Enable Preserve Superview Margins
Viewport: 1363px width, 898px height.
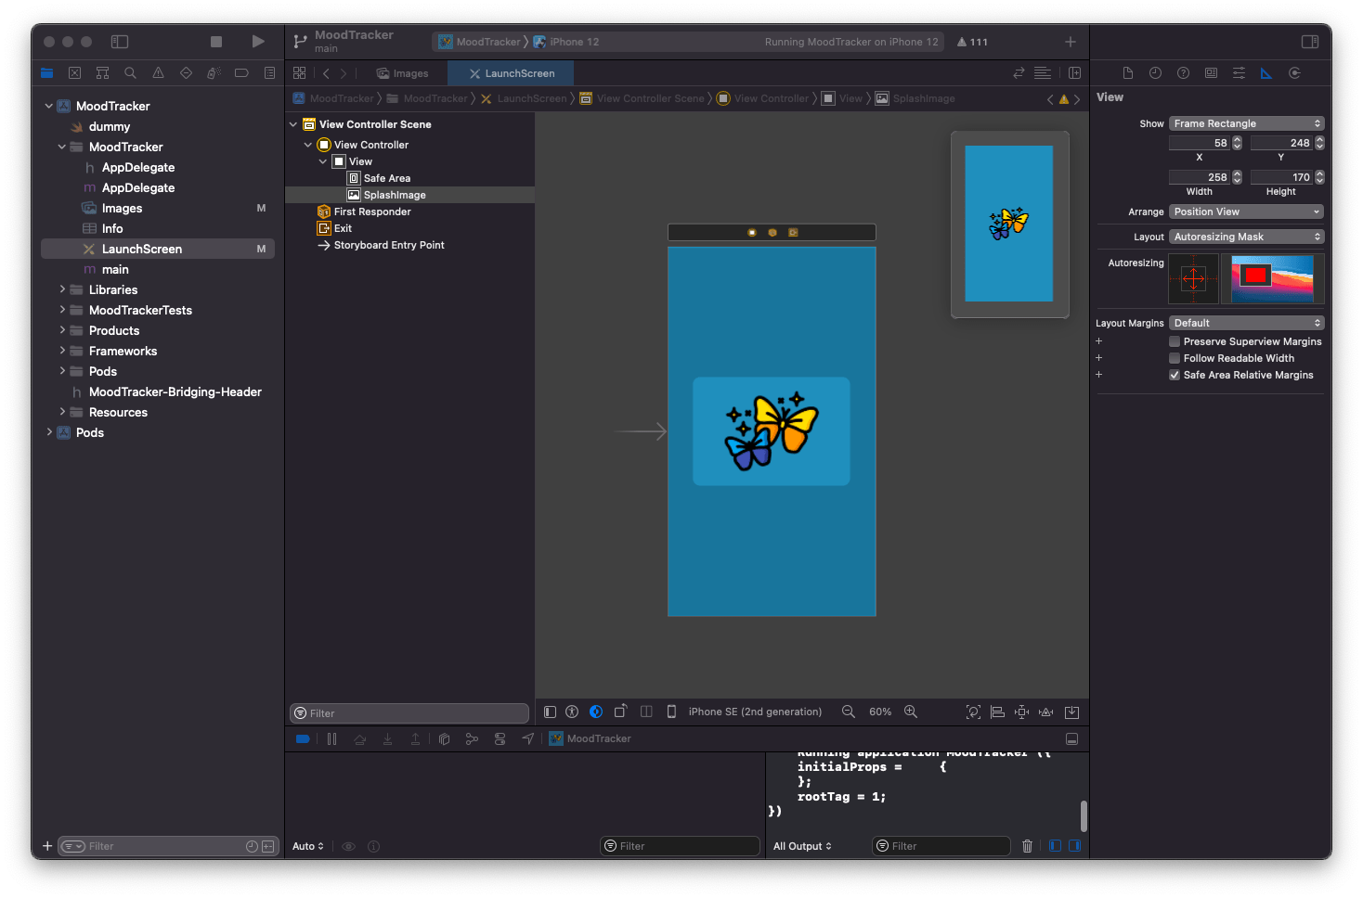[1175, 341]
